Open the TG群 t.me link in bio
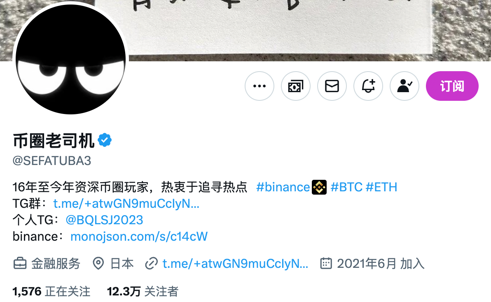491x302 pixels. point(126,204)
